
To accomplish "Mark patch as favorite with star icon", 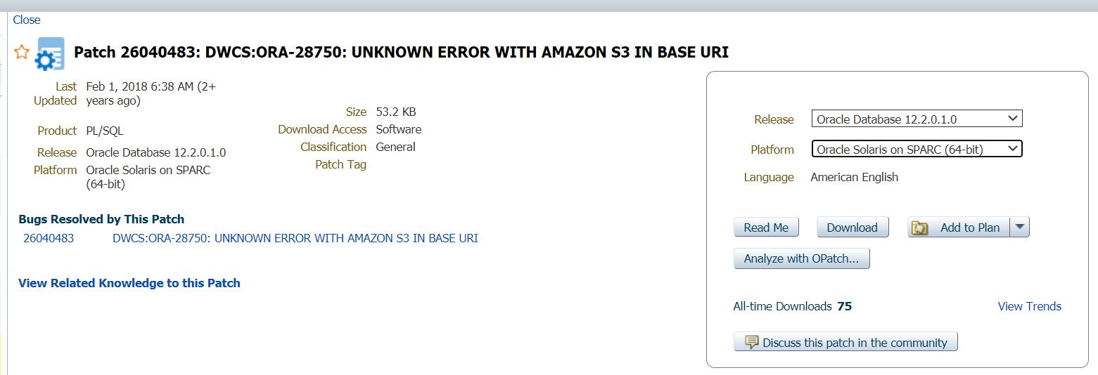I will coord(22,52).
